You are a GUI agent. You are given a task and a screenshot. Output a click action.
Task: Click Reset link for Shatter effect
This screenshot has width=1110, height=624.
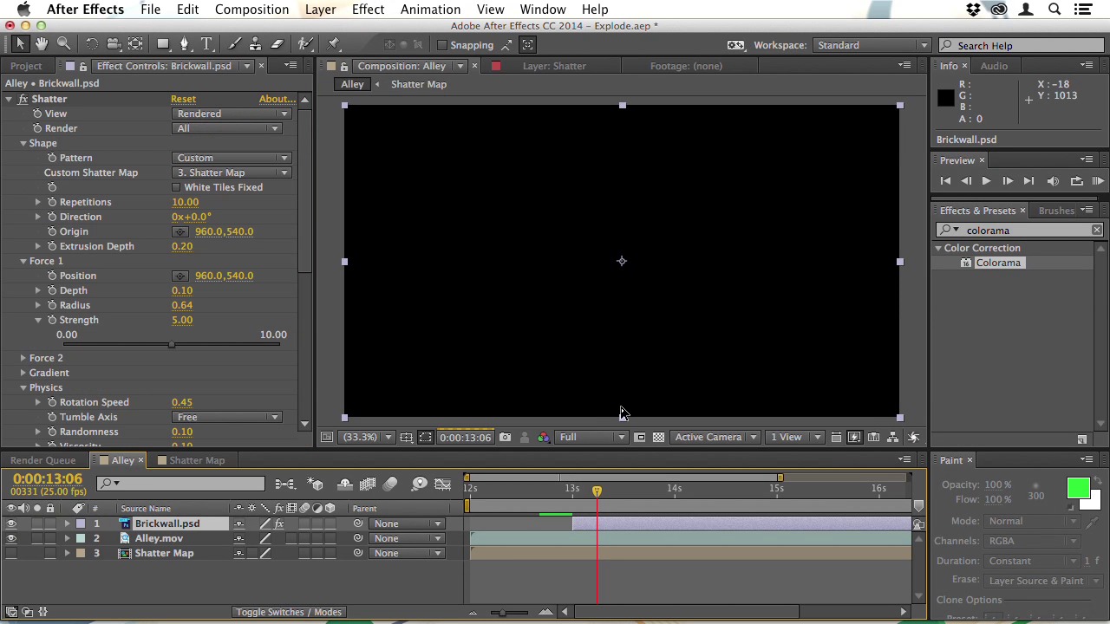point(183,99)
